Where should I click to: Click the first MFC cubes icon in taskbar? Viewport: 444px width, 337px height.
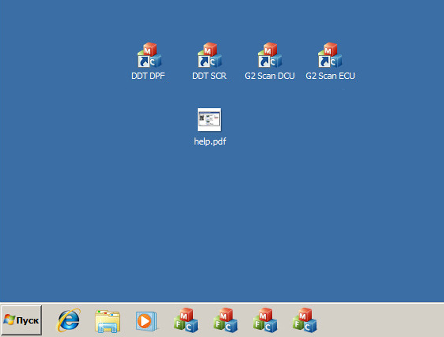[186, 320]
